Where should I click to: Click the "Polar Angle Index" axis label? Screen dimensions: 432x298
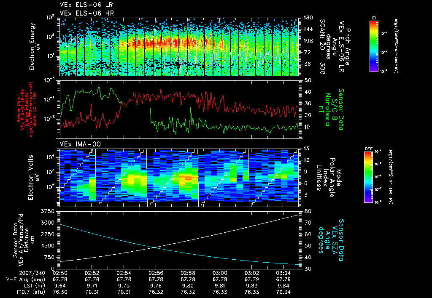[329, 178]
